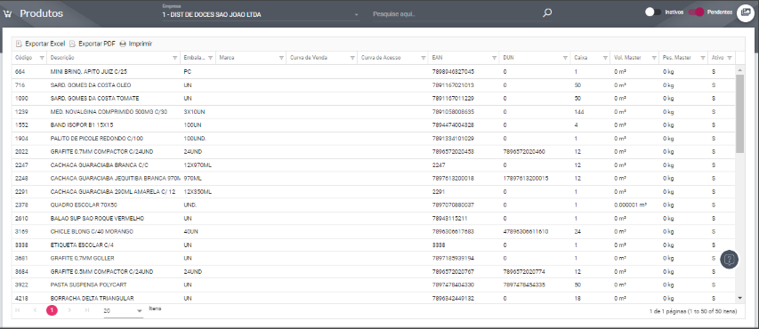Select row GRAFITE 0.7MM COMPACTOR C/24UND
This screenshot has height=329, width=759.
[374, 151]
